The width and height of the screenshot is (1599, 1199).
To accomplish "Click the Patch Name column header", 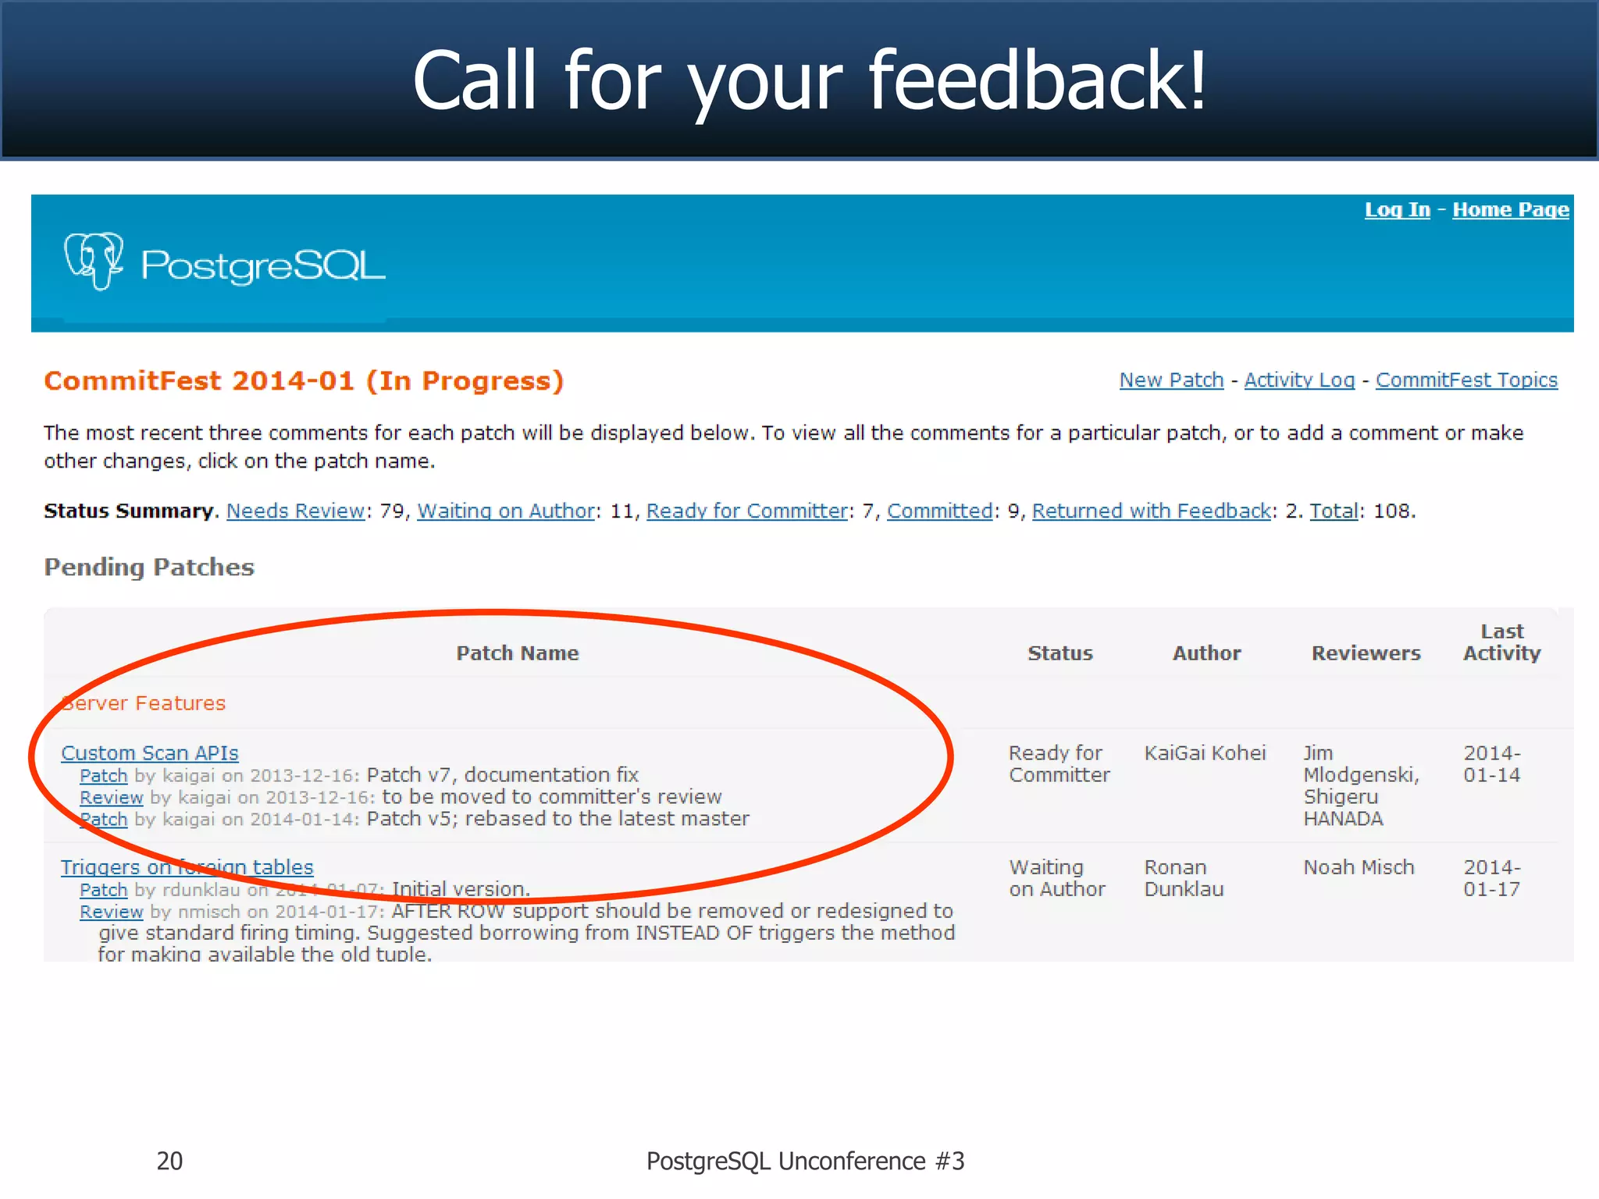I will click(x=518, y=653).
